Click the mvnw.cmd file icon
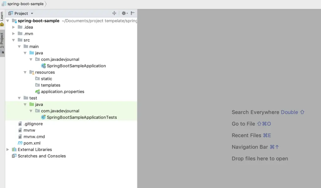The image size is (321, 188). 20,136
